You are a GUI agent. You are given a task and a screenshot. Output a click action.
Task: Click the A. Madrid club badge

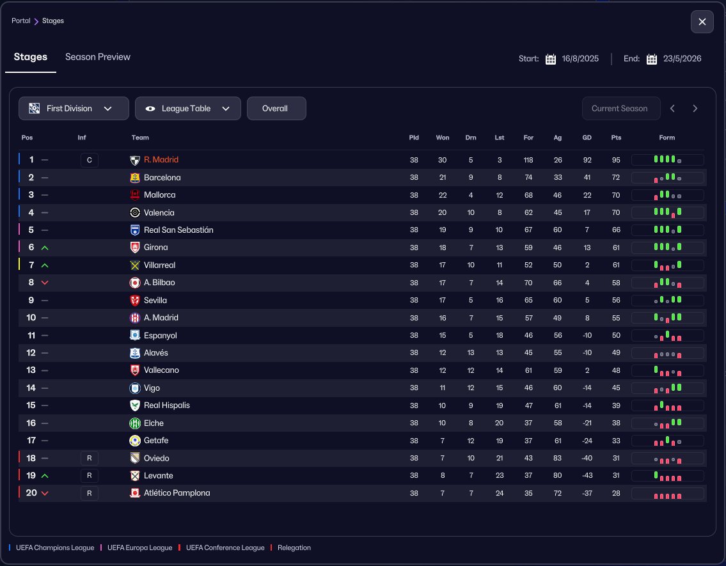[x=135, y=318]
